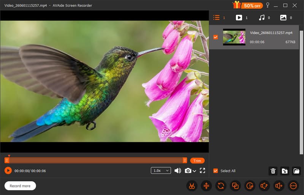Open the file converter tool icon

[x=221, y=186]
